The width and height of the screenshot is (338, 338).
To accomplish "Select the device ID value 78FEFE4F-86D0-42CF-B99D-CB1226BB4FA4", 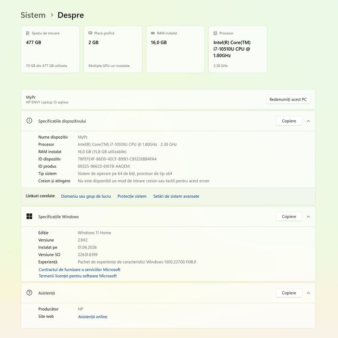I will (x=117, y=159).
